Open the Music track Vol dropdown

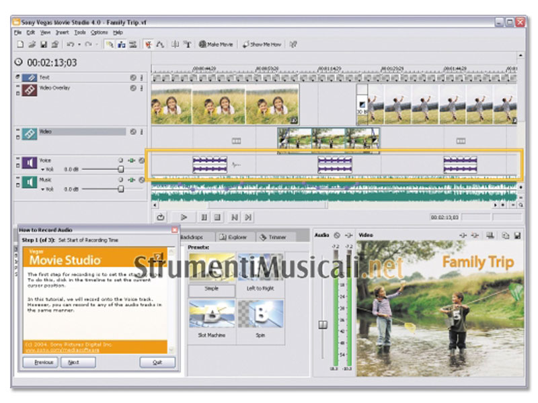click(43, 189)
